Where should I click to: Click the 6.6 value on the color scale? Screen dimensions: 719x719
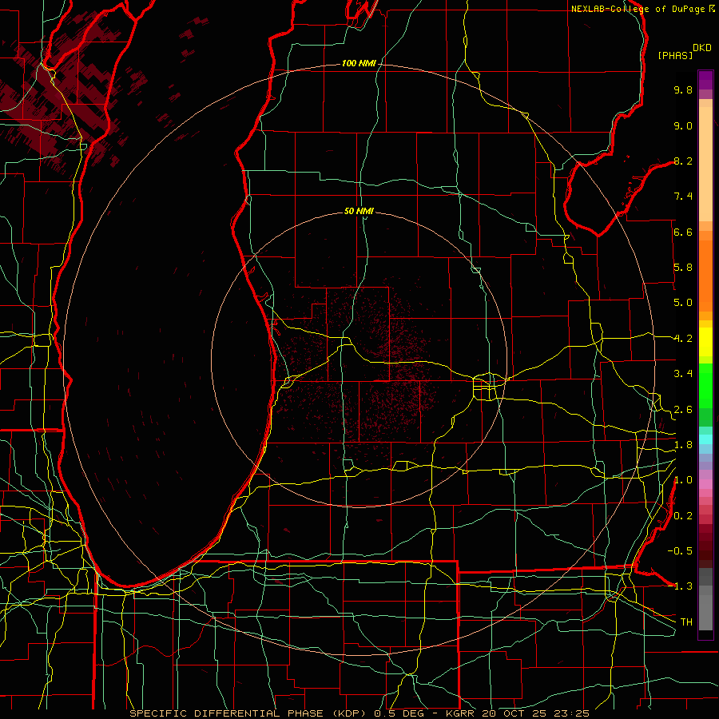(683, 232)
